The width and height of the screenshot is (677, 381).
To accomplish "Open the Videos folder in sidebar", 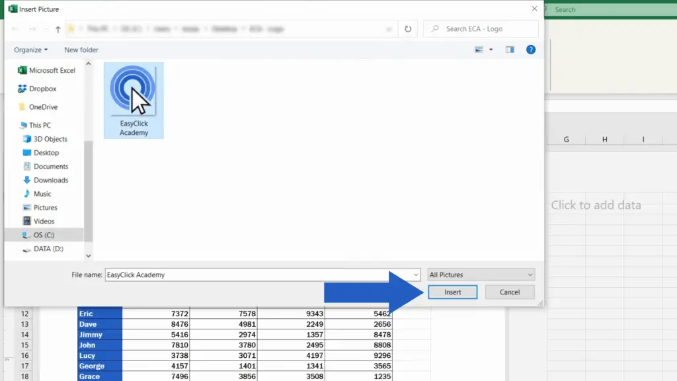I will click(38, 221).
